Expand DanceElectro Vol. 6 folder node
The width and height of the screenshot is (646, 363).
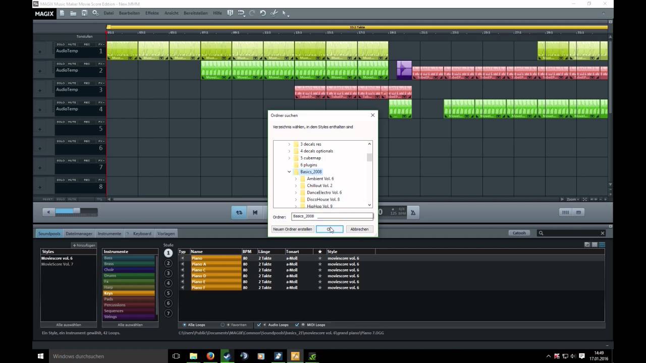point(296,193)
